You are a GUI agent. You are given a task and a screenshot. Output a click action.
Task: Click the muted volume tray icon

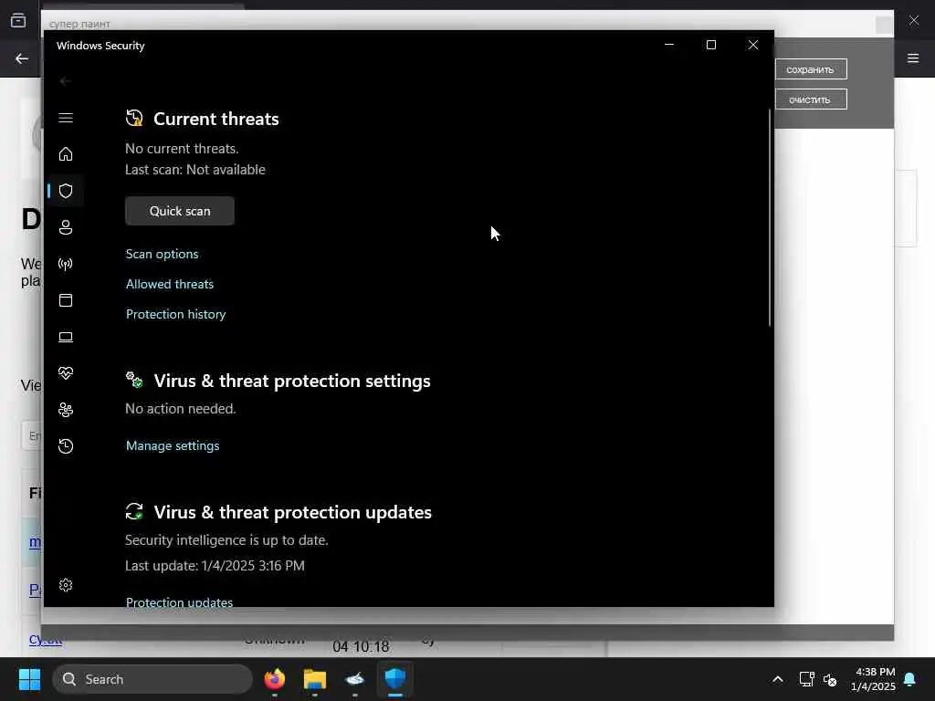[829, 679]
